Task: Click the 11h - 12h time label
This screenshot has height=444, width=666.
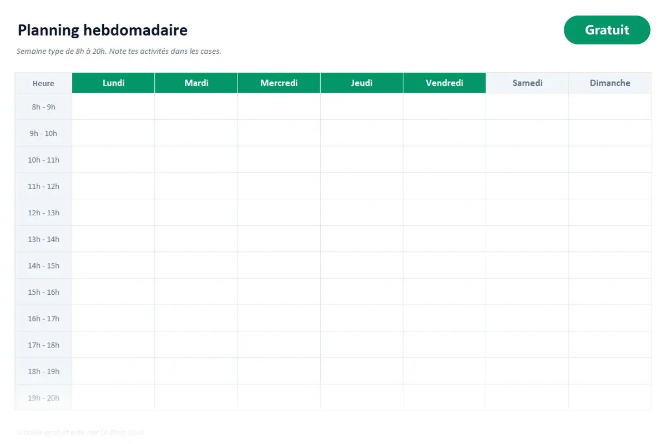Action: 43,186
